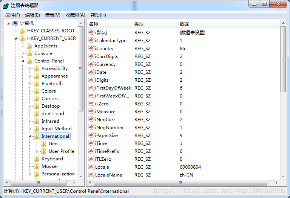The width and height of the screenshot is (290, 198).
Task: Click the string icon beside LocaleName
Action: pyautogui.click(x=91, y=175)
